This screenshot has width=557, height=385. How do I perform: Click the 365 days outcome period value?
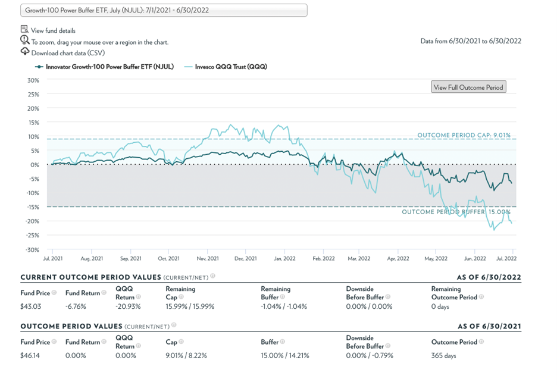pyautogui.click(x=444, y=355)
